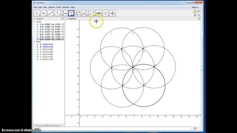
Task: Open the Tools menu
Action: tap(59, 7)
